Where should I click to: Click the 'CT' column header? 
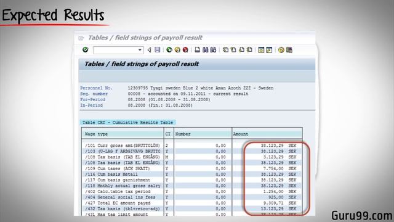168,134
